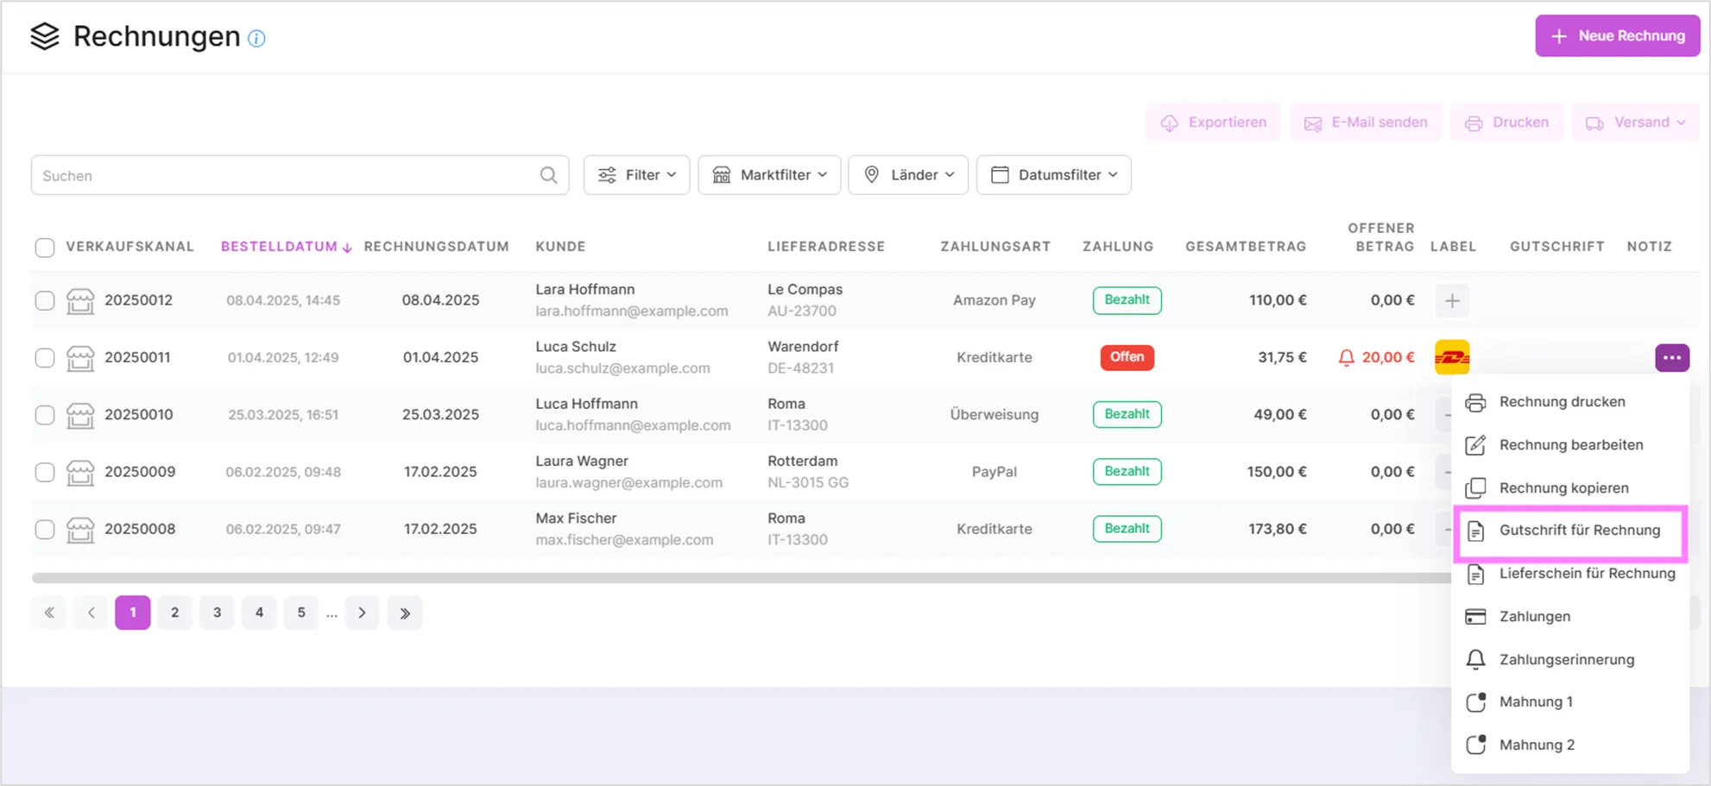Click shop icon in row 20250010

80,415
